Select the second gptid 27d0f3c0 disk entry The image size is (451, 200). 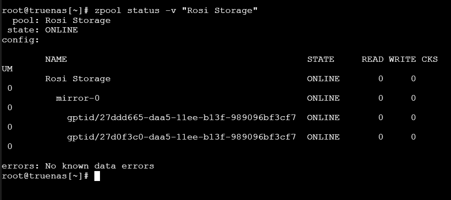[x=181, y=137]
